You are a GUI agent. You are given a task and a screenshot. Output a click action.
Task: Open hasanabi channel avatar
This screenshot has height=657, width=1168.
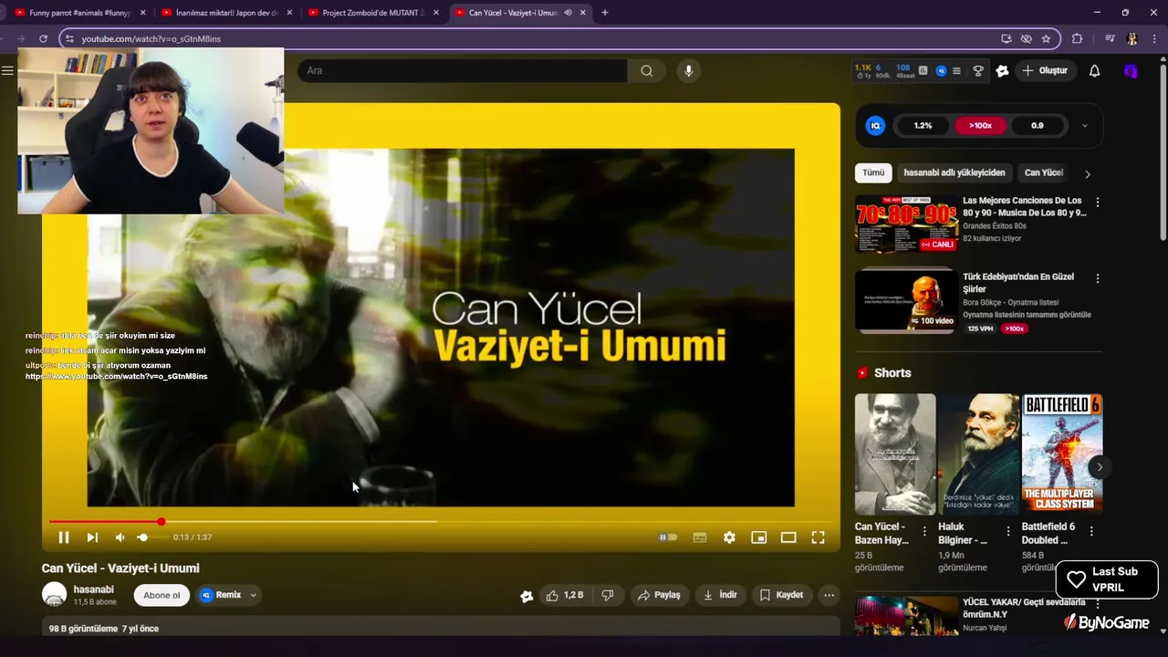pyautogui.click(x=55, y=595)
